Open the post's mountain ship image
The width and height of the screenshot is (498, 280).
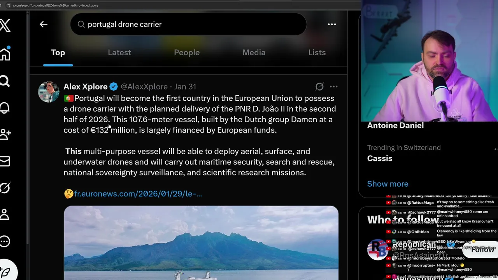[x=201, y=243]
